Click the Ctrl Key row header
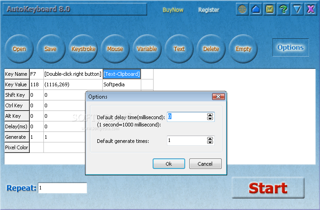The width and height of the screenshot is (320, 210). (17, 105)
